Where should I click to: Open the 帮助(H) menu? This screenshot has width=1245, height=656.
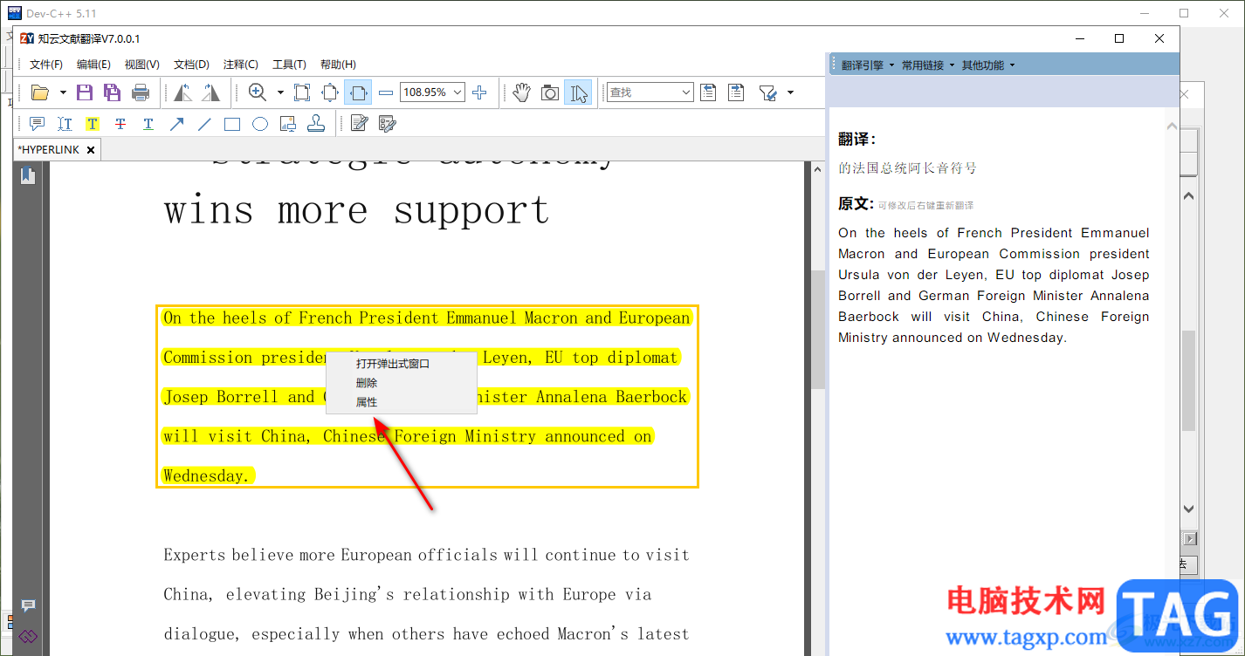tap(338, 65)
